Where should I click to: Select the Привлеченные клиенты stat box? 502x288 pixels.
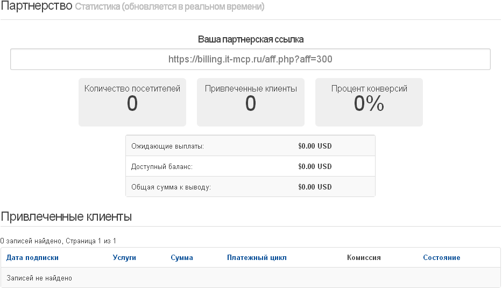[x=251, y=102]
